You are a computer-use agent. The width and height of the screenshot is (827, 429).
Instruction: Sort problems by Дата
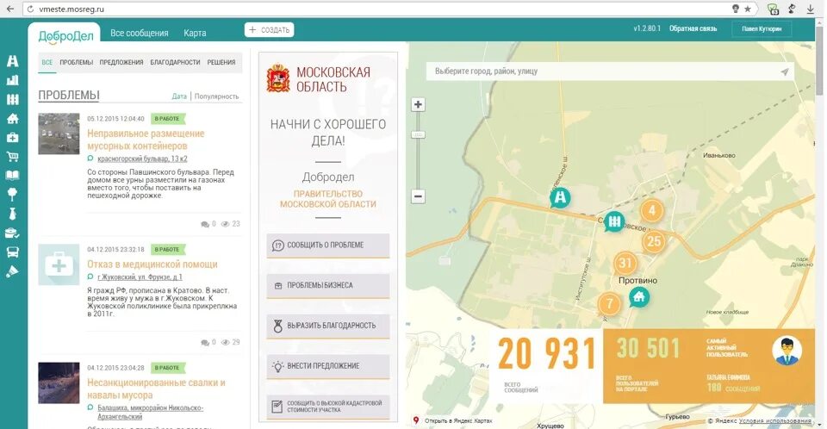point(179,96)
